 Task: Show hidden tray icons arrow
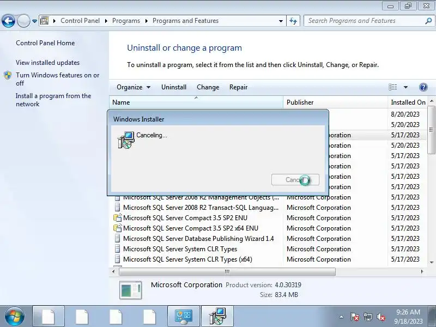[x=342, y=317]
